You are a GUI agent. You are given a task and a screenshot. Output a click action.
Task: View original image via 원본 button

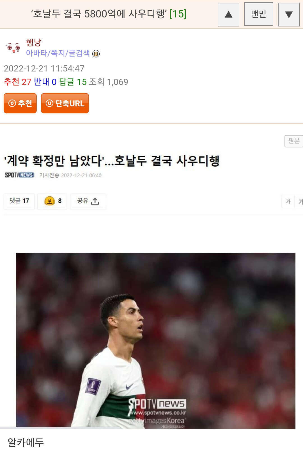click(294, 141)
